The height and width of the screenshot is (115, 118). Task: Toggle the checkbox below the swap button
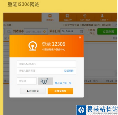click(6, 38)
